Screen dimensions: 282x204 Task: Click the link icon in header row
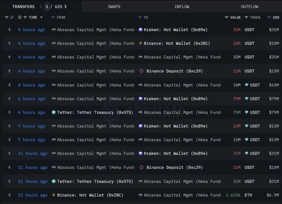pos(12,17)
